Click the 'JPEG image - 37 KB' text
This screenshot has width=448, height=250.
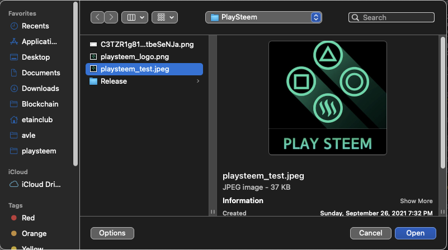[x=257, y=187]
